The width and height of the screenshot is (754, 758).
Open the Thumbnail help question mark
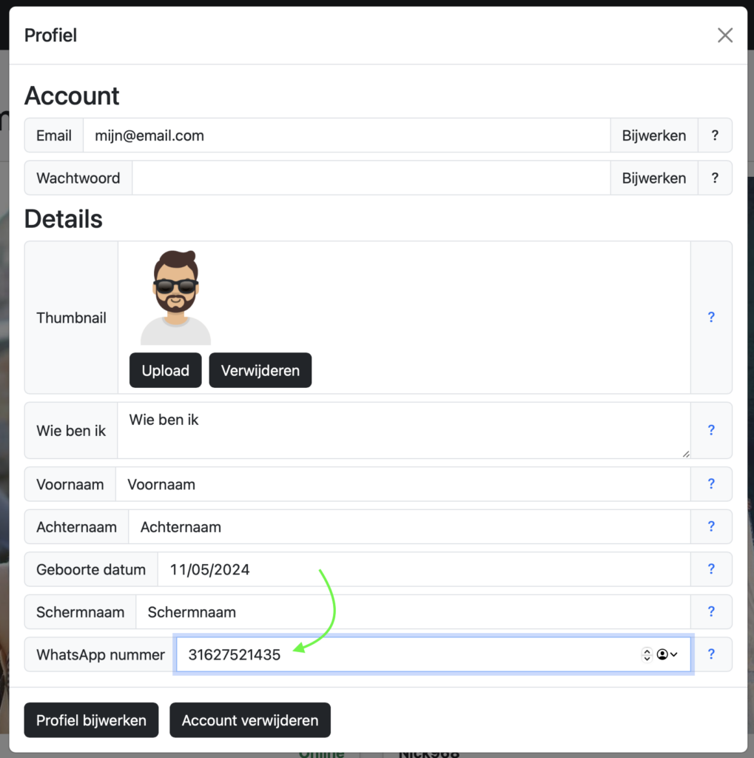[x=711, y=318]
